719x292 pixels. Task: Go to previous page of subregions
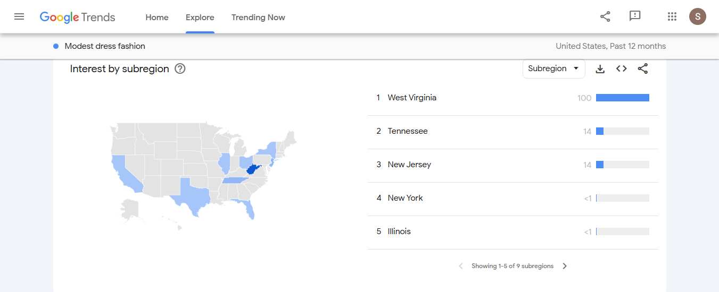tap(461, 266)
